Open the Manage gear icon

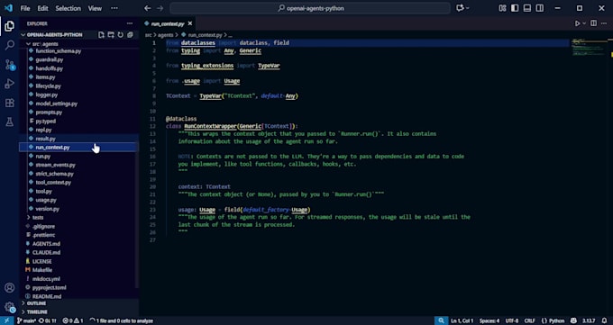coord(9,307)
